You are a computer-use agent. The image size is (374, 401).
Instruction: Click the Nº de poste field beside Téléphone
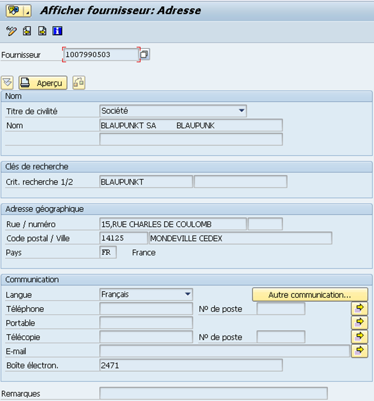(281, 309)
